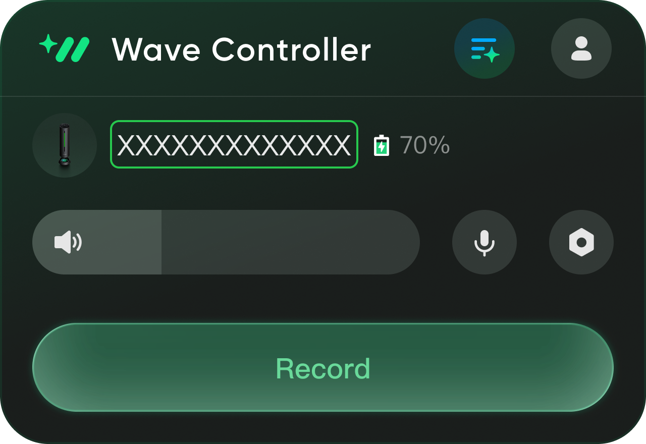Open the user profile icon
The height and width of the screenshot is (444, 646).
581,48
